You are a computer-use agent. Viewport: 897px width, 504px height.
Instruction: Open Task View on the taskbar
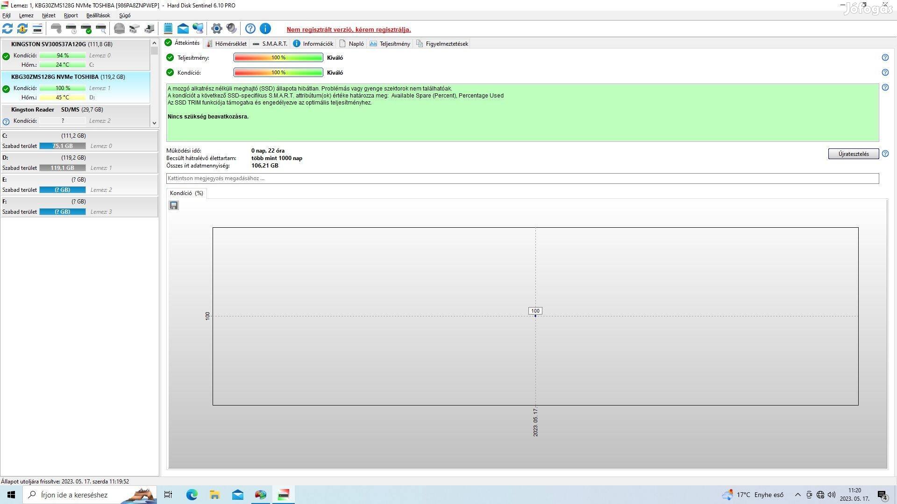168,495
